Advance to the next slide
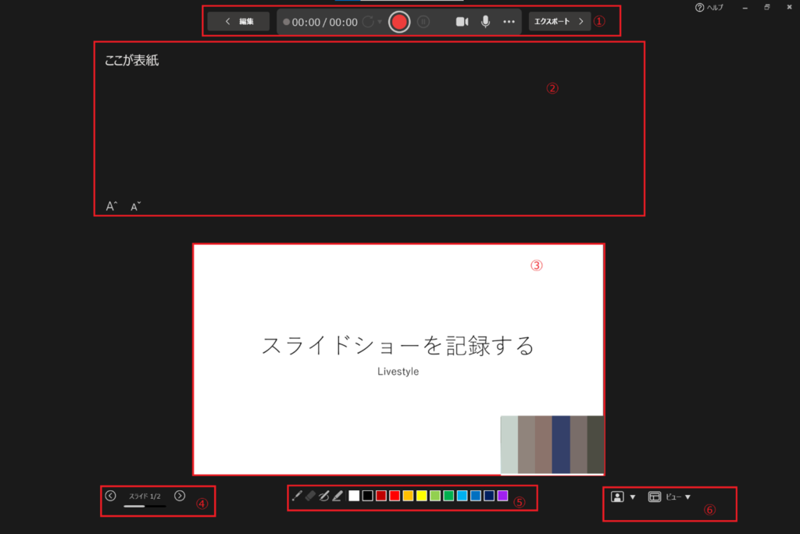Image resolution: width=800 pixels, height=534 pixels. point(180,496)
